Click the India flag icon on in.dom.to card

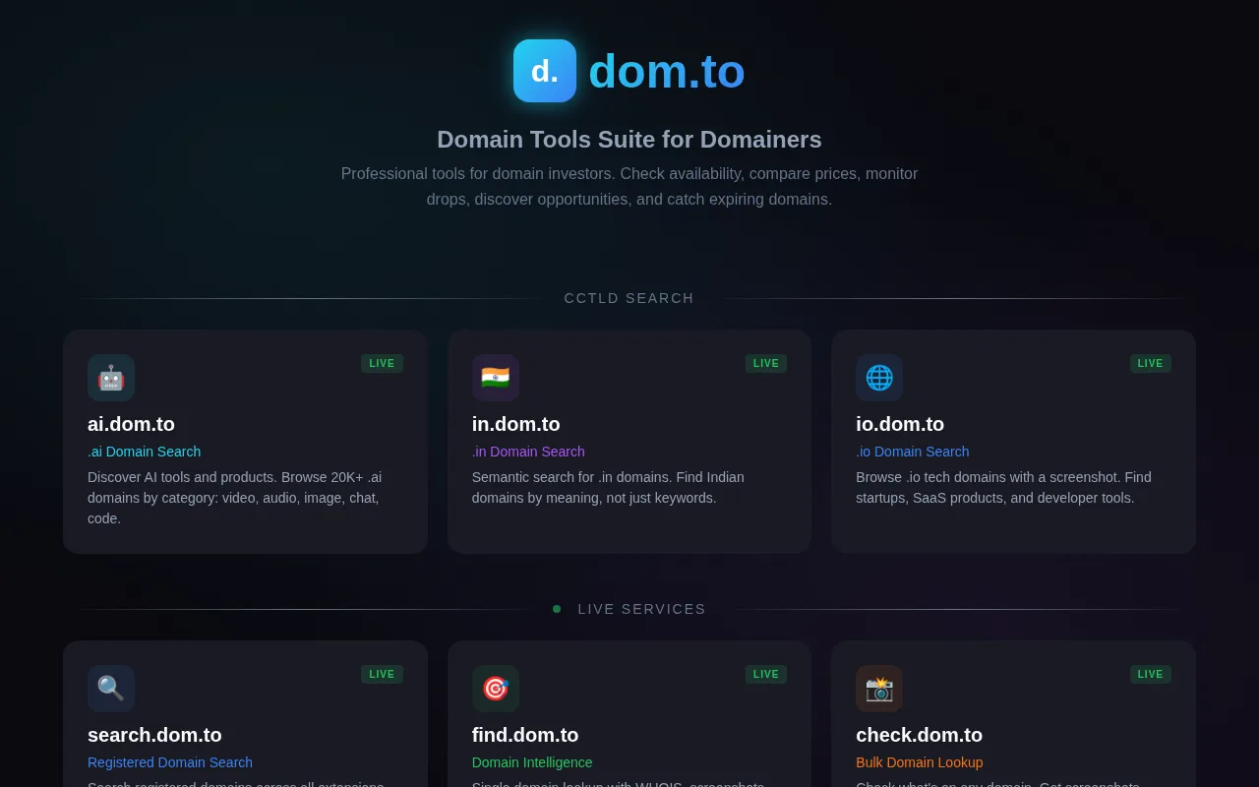tap(496, 378)
